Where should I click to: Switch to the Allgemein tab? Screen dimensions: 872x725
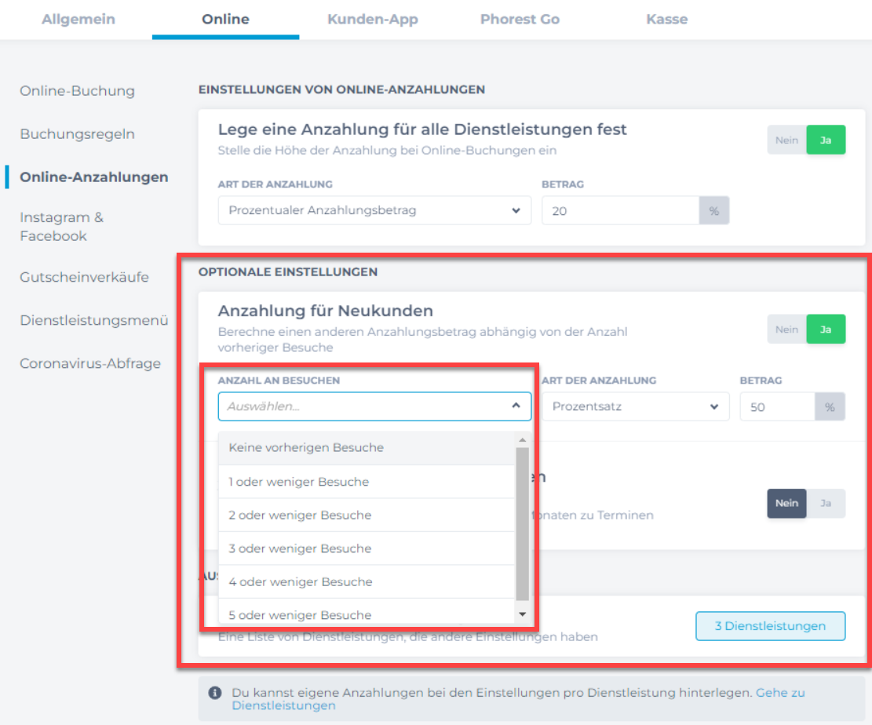point(78,20)
